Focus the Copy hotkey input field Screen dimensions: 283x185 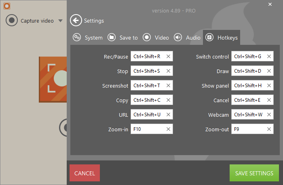click(x=148, y=100)
